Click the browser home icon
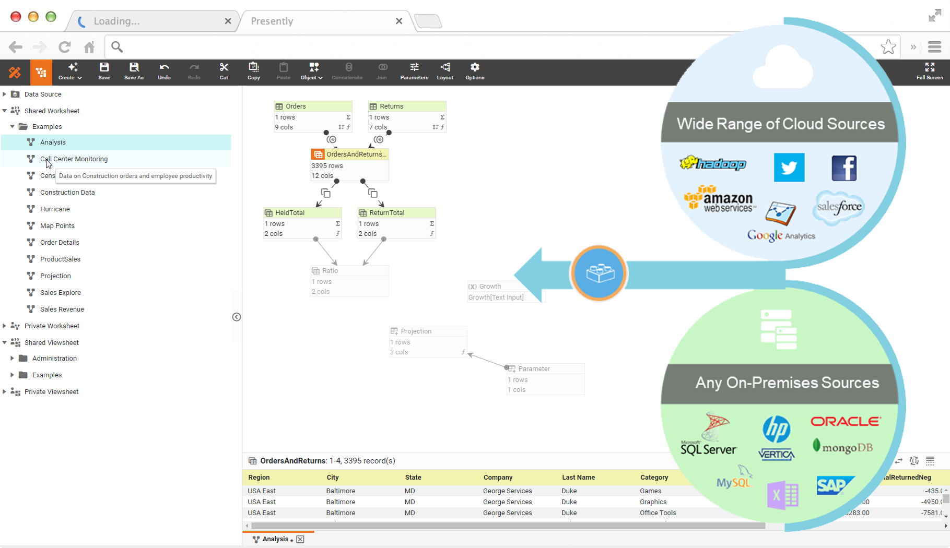This screenshot has width=950, height=548. pos(89,47)
